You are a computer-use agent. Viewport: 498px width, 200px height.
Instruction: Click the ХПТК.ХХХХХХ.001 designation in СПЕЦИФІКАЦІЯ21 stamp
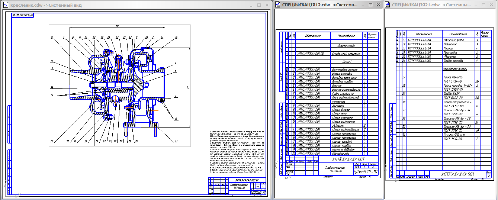tap(458, 174)
